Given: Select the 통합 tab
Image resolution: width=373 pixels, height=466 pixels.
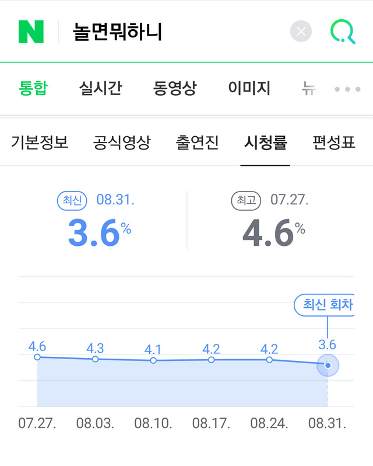Looking at the screenshot, I should tap(33, 89).
